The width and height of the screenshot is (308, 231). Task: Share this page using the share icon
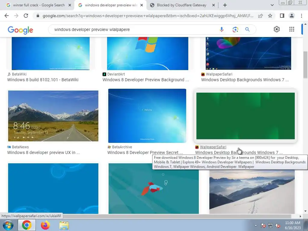click(x=260, y=16)
